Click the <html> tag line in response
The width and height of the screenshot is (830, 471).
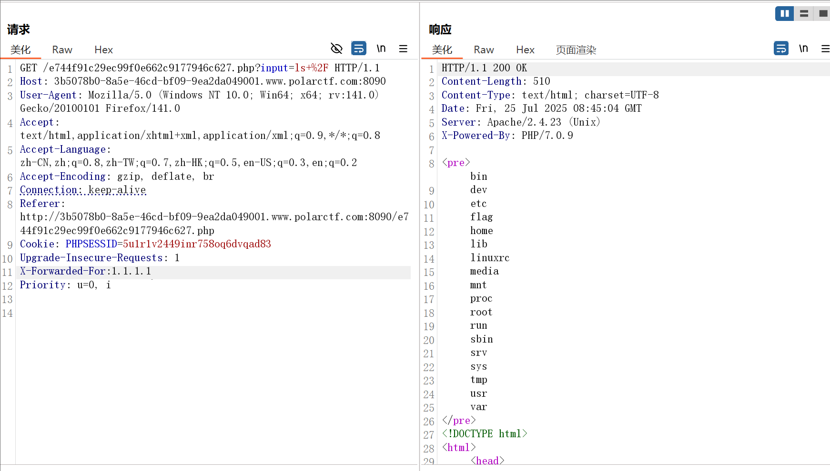(x=459, y=448)
